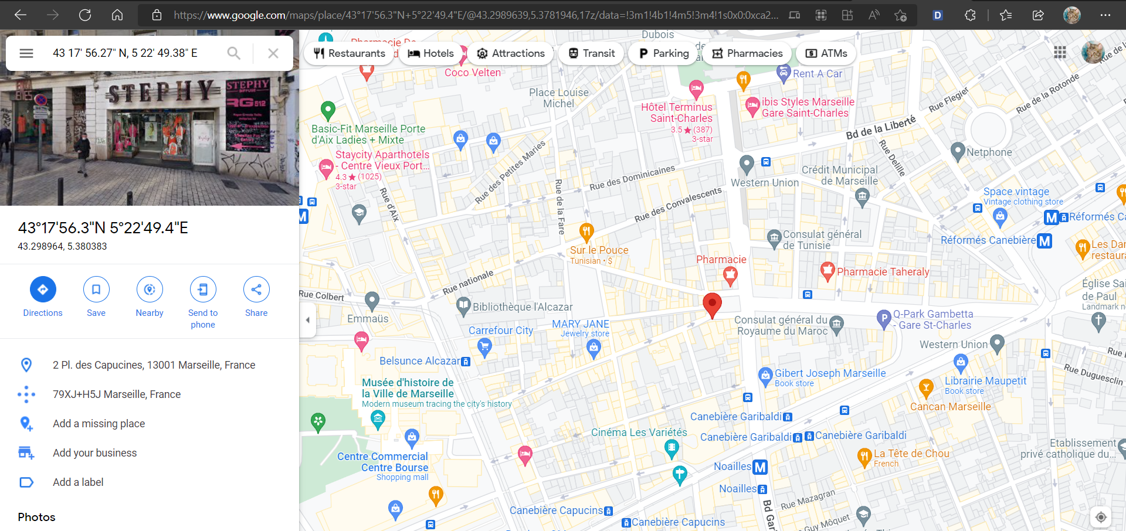Select Basic-Fit Marseille Porte d'Aix marker

(328, 110)
